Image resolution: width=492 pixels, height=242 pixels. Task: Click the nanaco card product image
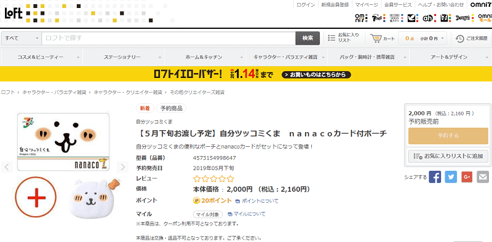pos(63,142)
